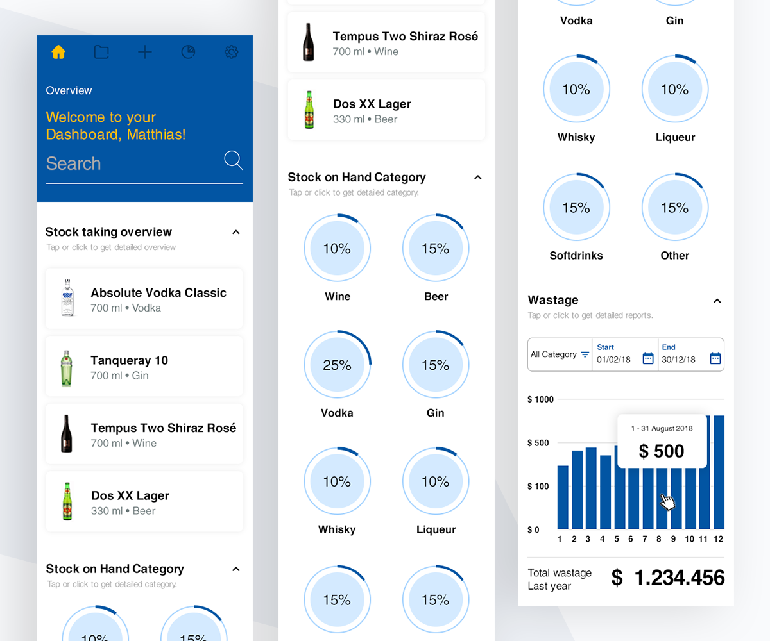Screen dimensions: 770x641
Task: Click the plus icon to add an item
Action: point(144,52)
